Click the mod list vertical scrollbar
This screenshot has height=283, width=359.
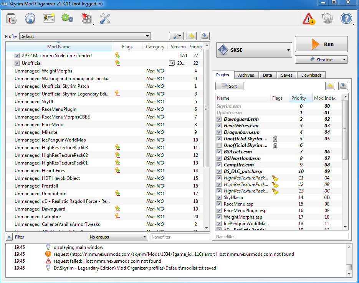[206, 108]
